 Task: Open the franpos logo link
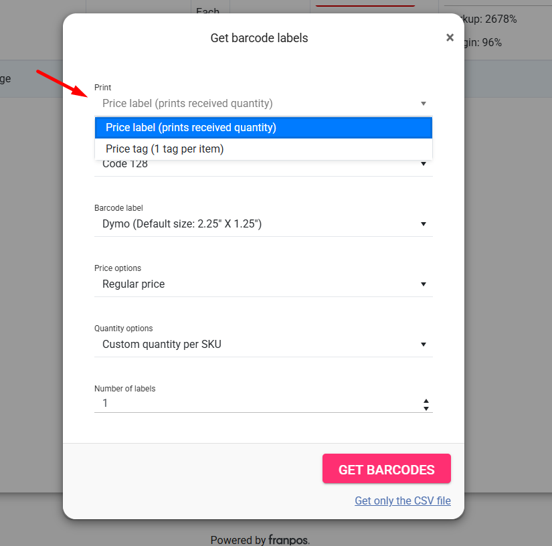point(289,540)
